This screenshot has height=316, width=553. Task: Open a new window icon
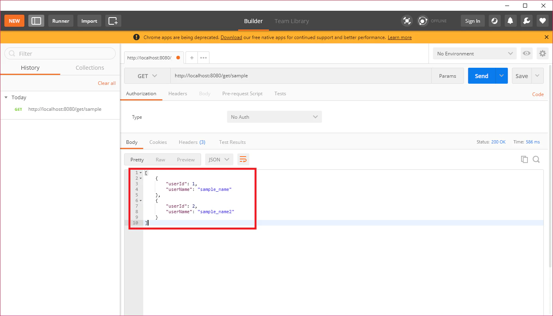(113, 21)
